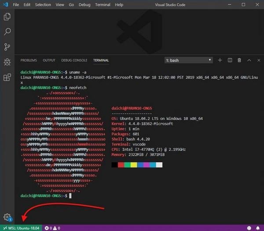
Task: Open the Search view in activity bar
Action: 7,32
